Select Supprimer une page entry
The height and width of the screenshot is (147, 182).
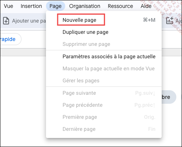point(104,44)
